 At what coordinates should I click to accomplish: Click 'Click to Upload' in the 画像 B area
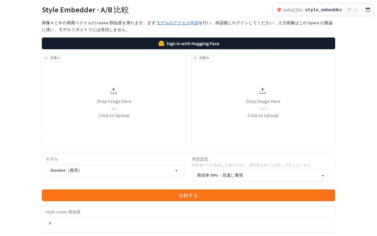263,115
